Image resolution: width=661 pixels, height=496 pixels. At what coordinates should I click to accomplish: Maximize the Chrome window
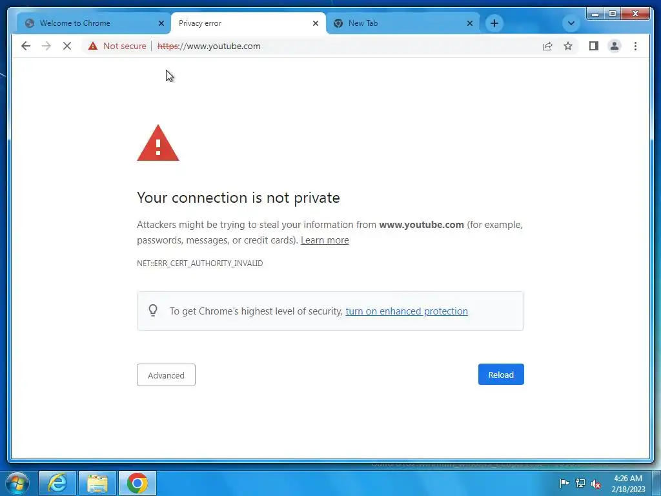612,14
